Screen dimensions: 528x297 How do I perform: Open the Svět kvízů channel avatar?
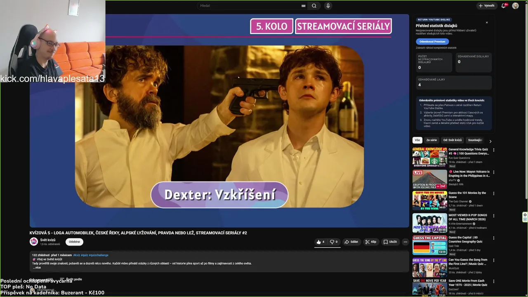pyautogui.click(x=34, y=242)
